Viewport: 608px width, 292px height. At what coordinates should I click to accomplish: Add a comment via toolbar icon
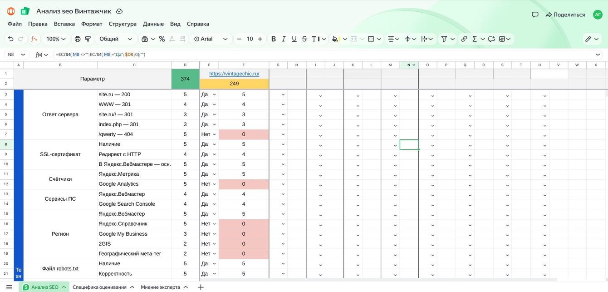pos(491,39)
